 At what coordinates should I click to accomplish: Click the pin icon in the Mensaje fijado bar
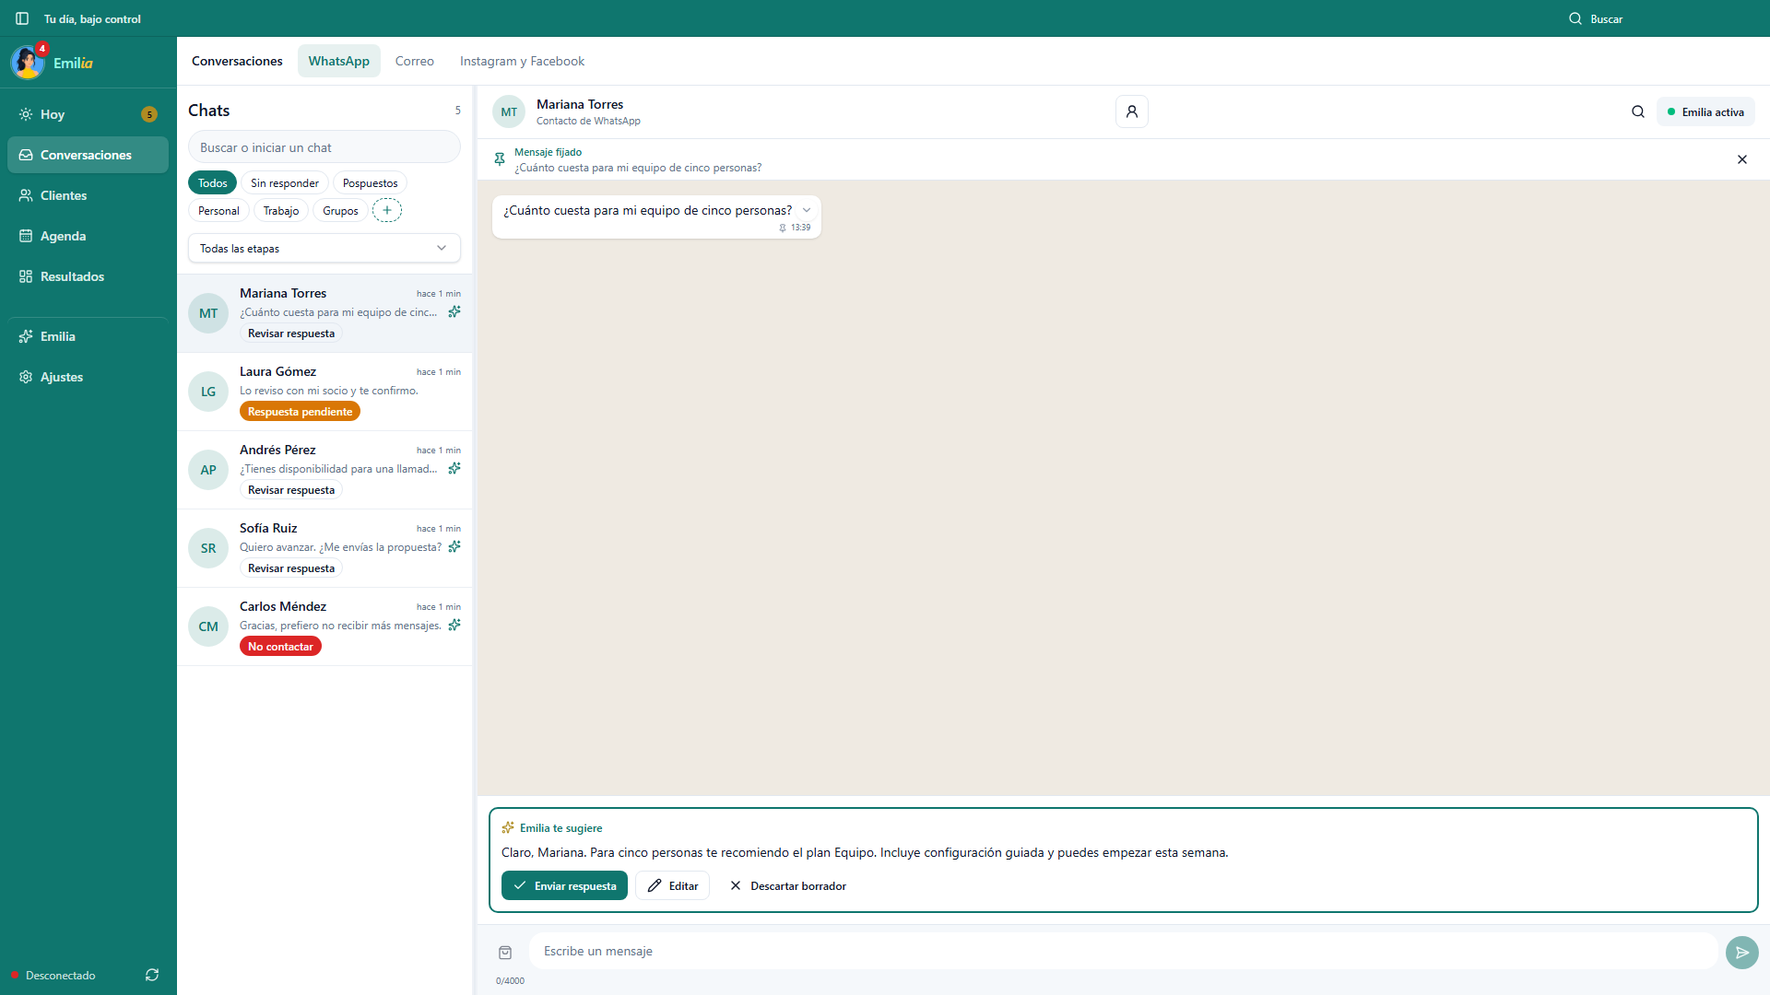500,159
